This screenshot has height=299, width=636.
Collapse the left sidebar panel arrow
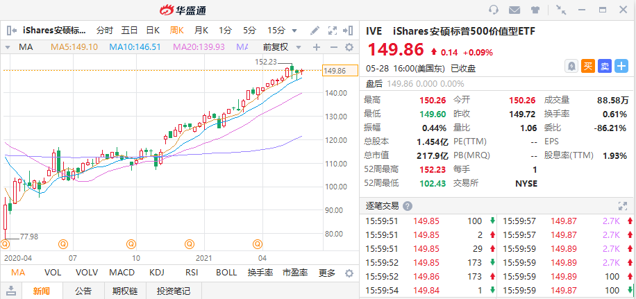coord(11,30)
